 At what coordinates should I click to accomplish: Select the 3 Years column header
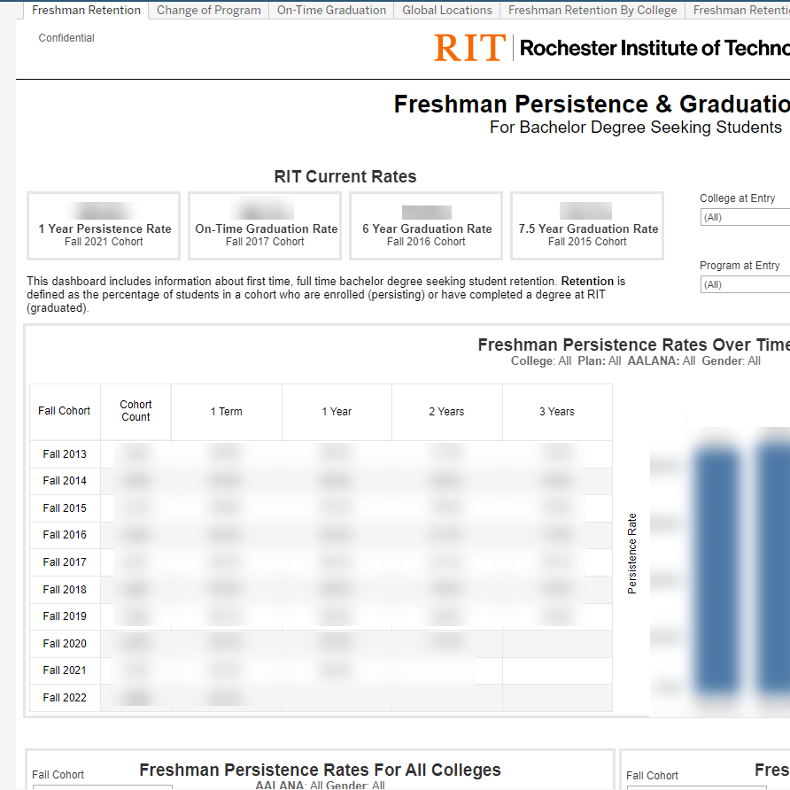556,412
